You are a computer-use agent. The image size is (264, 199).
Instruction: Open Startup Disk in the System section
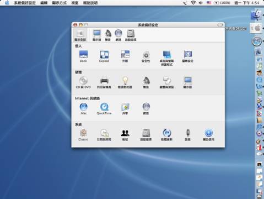[146, 134]
